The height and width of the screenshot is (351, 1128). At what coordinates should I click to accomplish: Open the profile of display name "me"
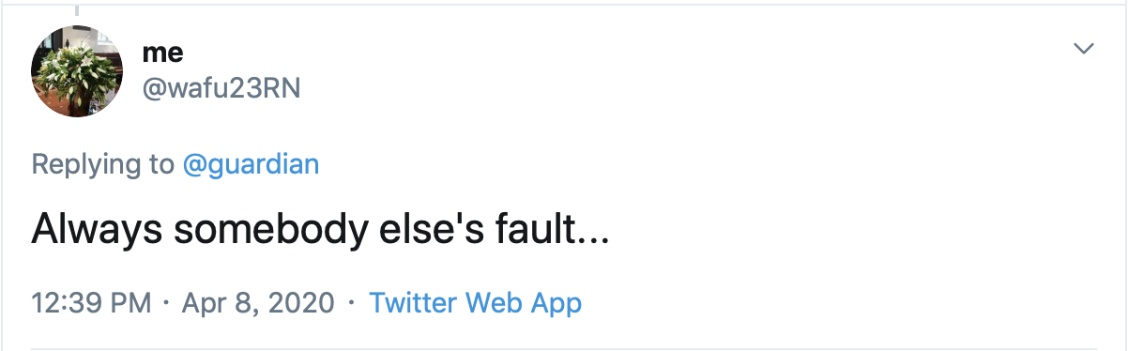[x=162, y=54]
